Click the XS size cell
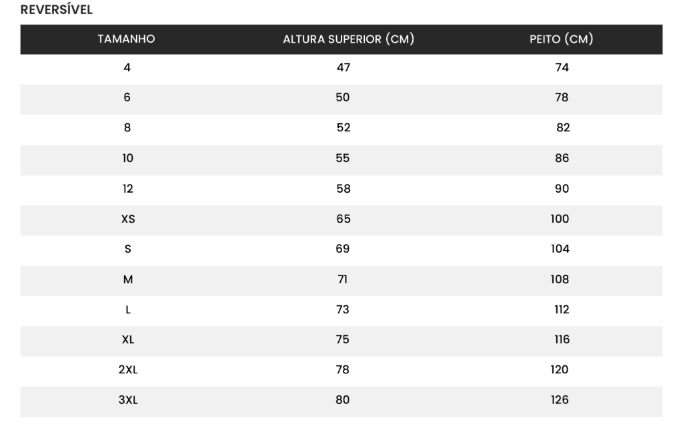 [x=127, y=219]
